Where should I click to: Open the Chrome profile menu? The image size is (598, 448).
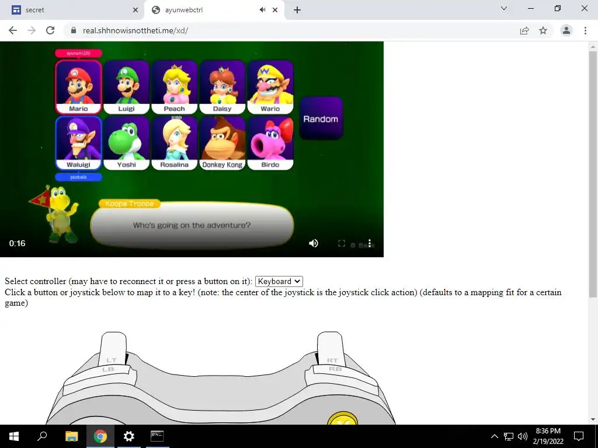(x=566, y=30)
